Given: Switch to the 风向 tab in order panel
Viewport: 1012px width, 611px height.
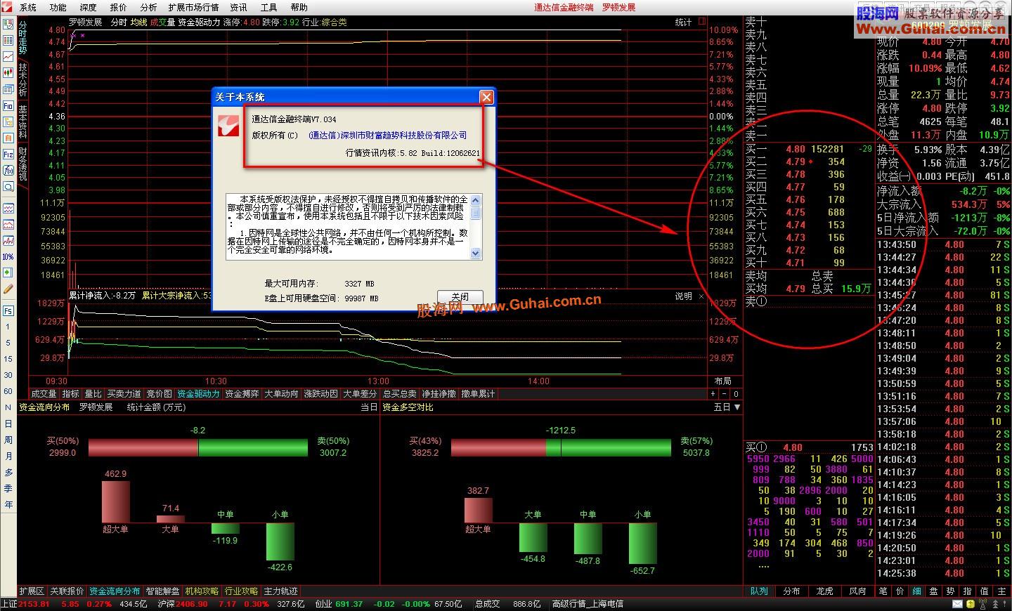Looking at the screenshot, I should pyautogui.click(x=857, y=591).
